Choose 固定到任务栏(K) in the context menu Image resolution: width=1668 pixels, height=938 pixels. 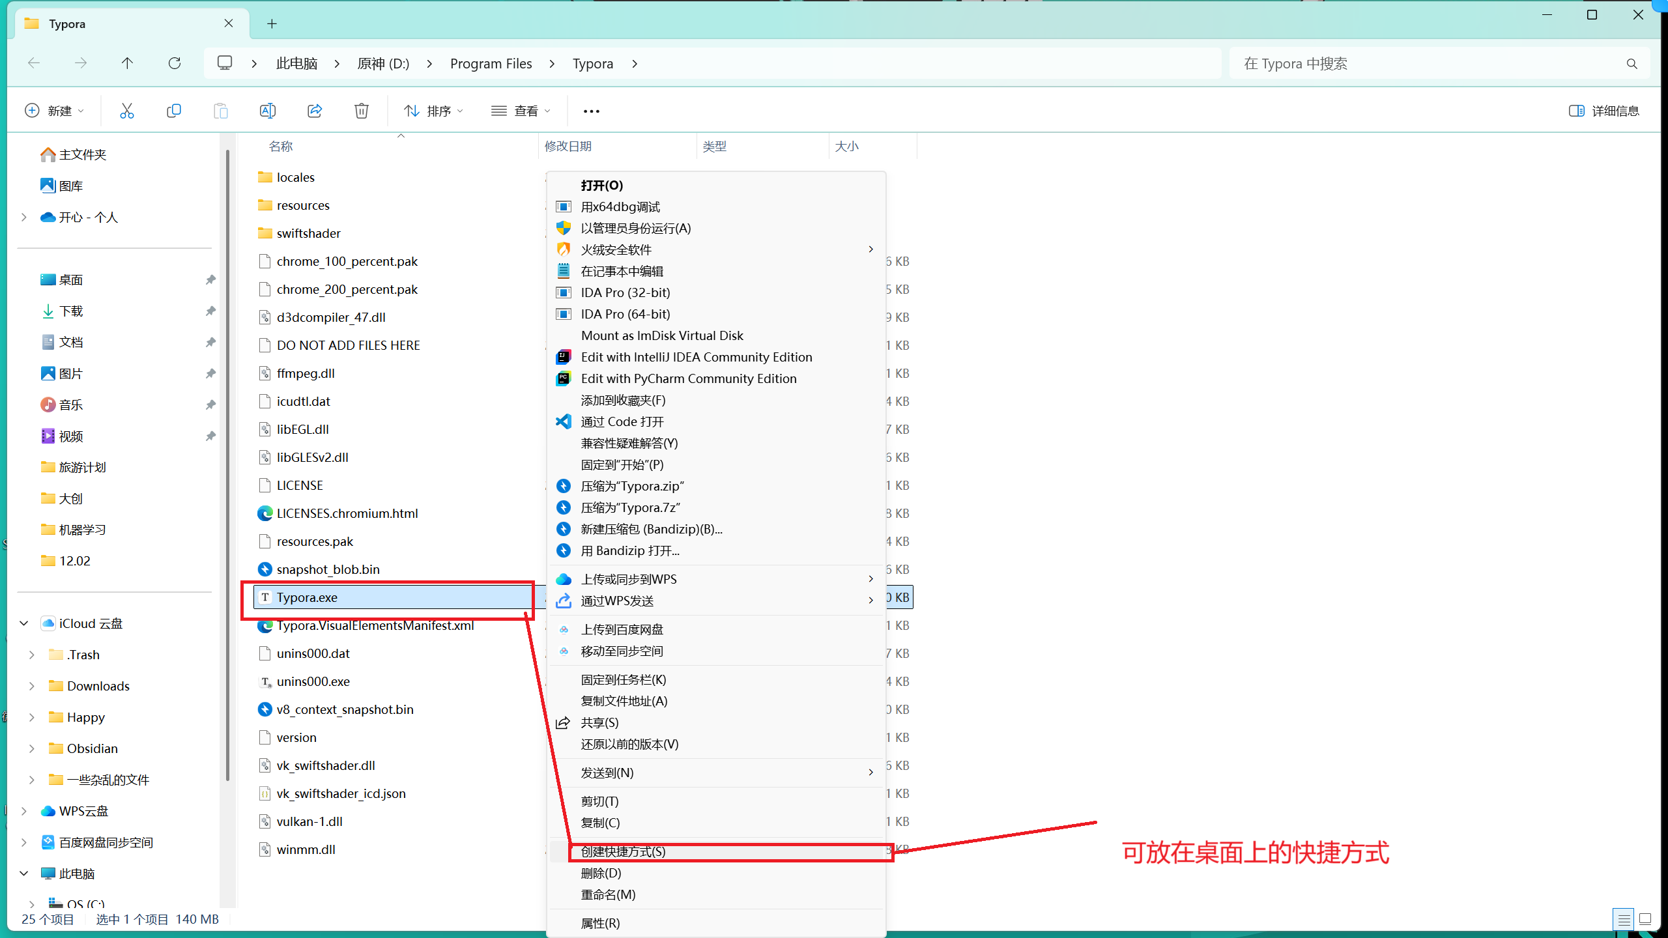[x=717, y=679]
